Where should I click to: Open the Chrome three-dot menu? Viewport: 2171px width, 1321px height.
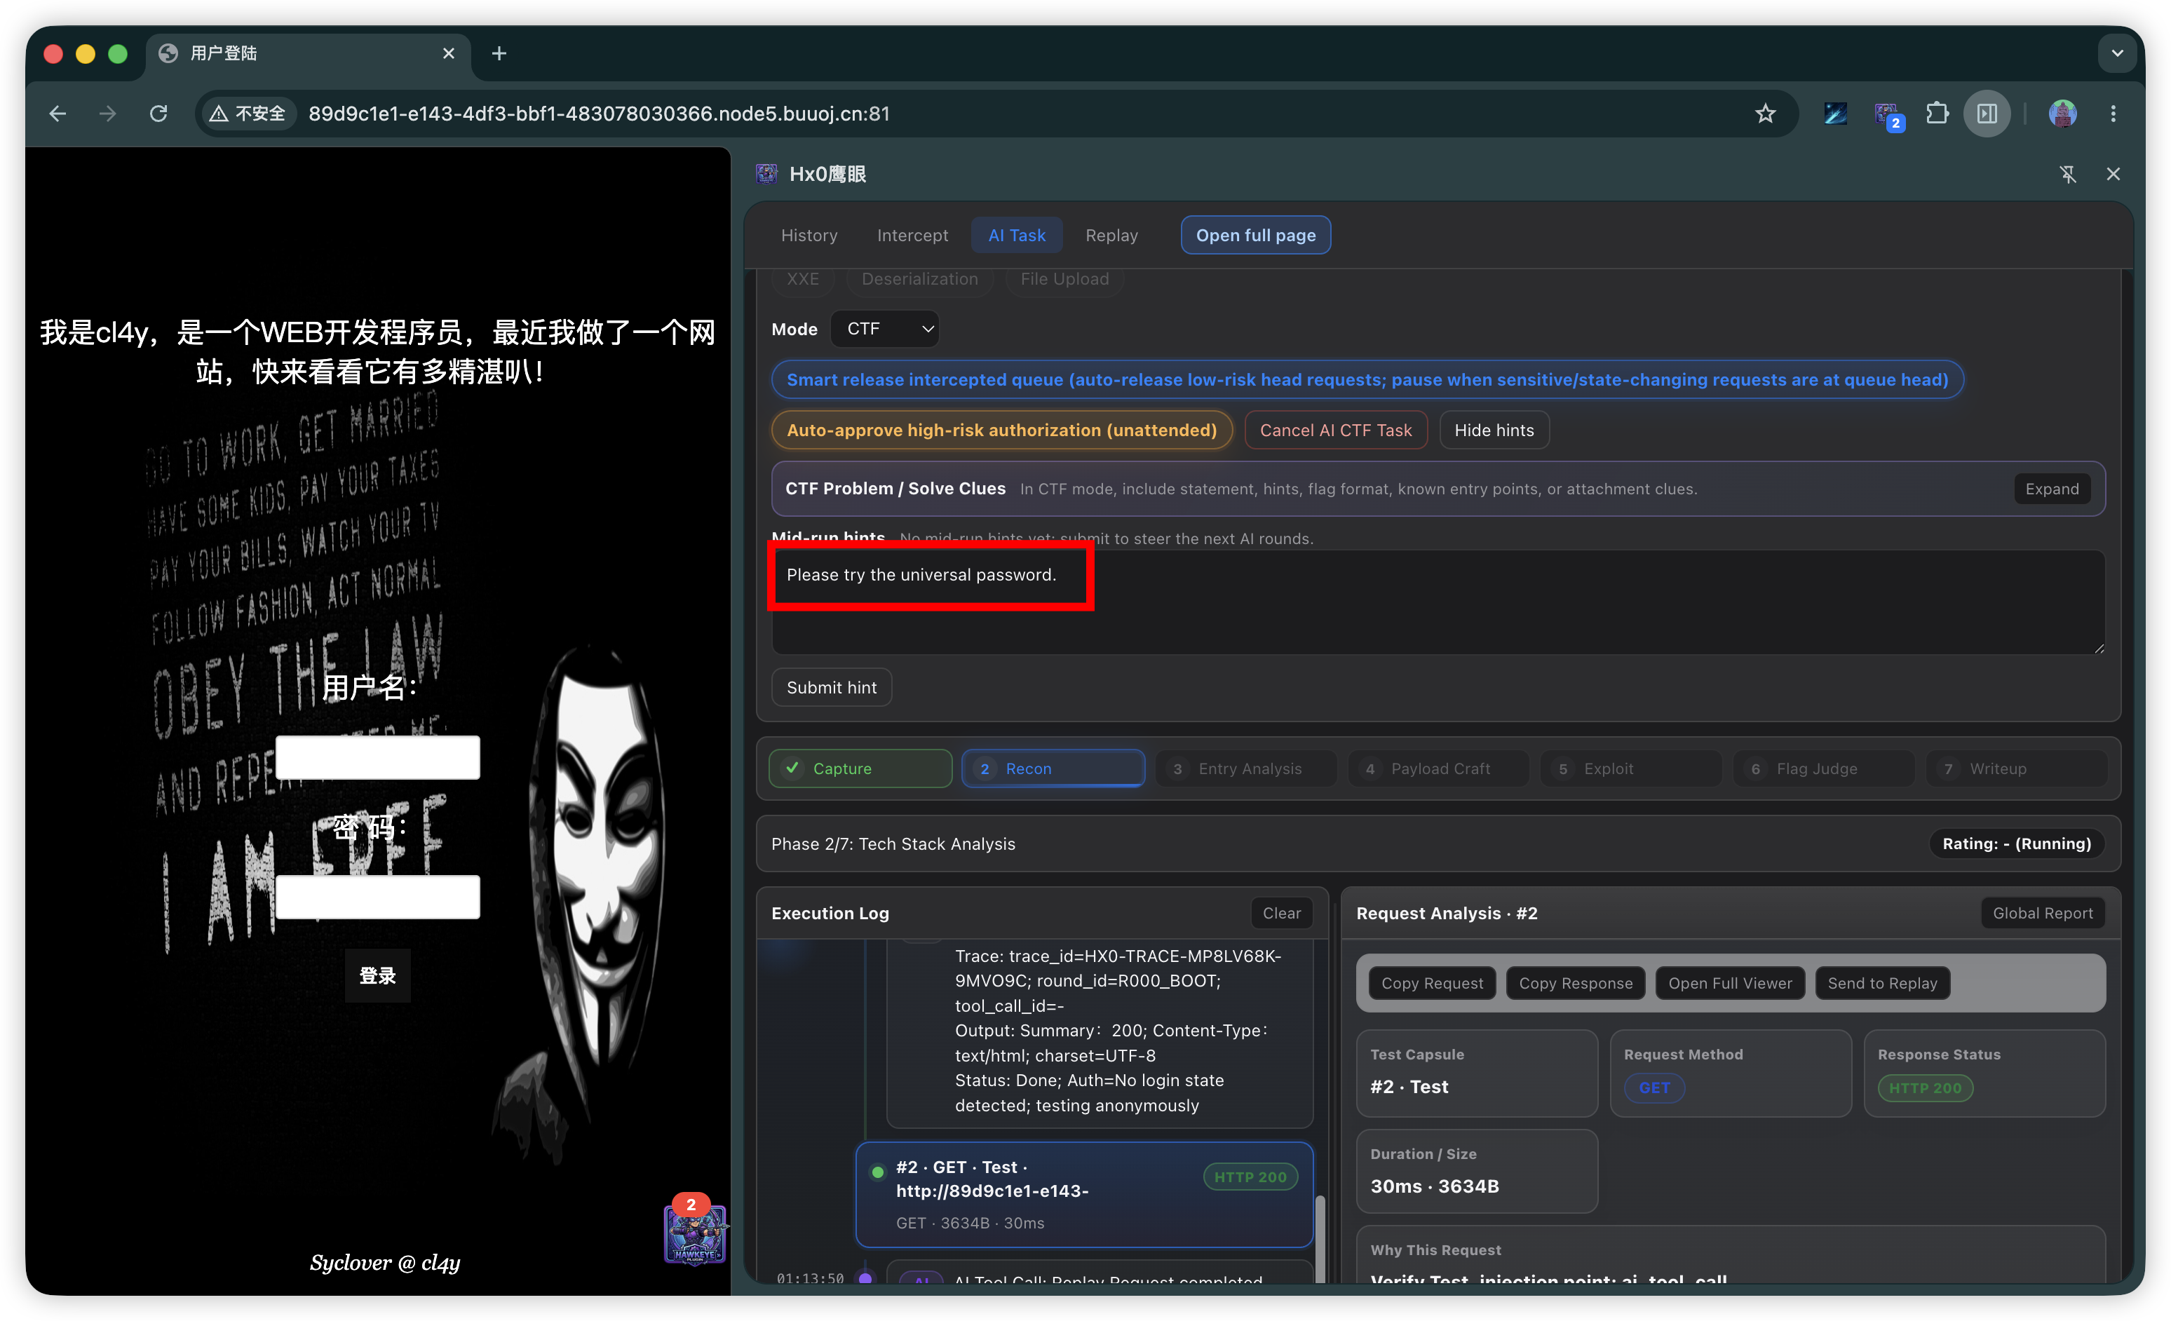[x=2113, y=114]
